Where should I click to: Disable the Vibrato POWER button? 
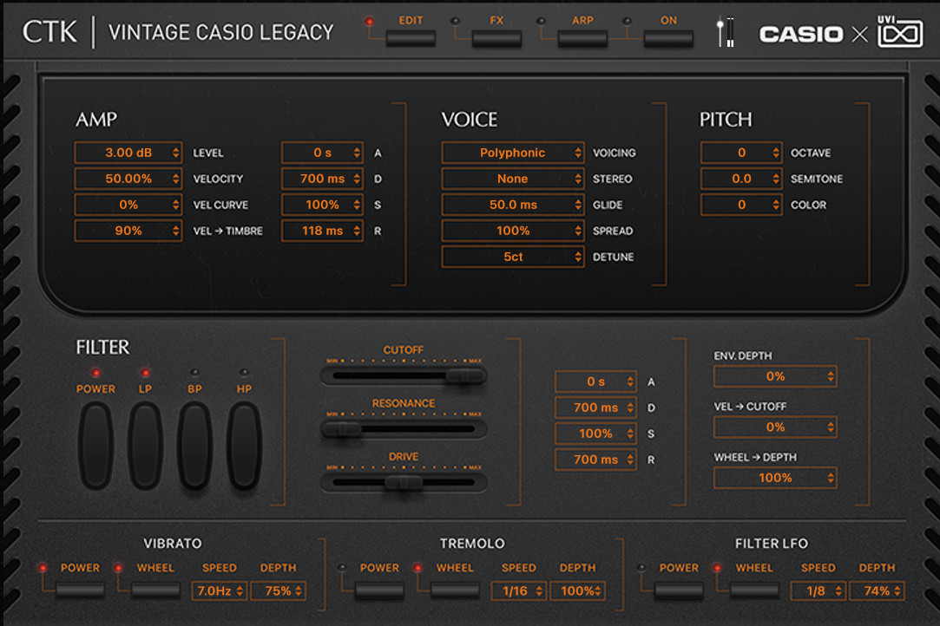(80, 590)
